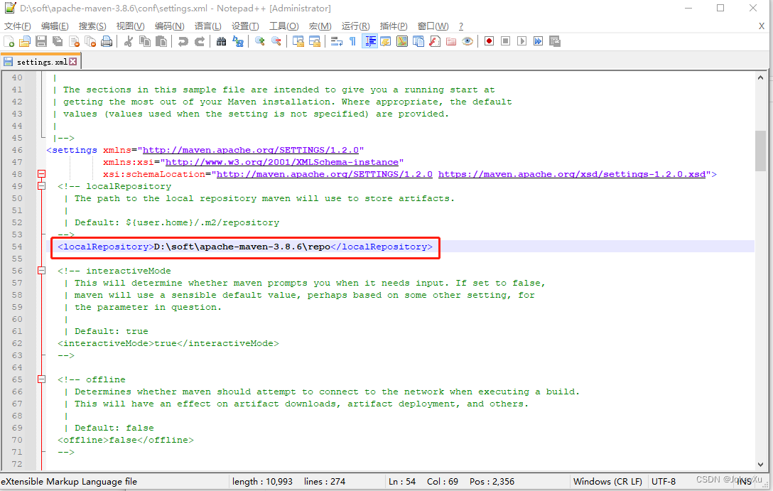Click the xmlns maven SETTINGS/1.2.0 link on line 46

[250, 150]
